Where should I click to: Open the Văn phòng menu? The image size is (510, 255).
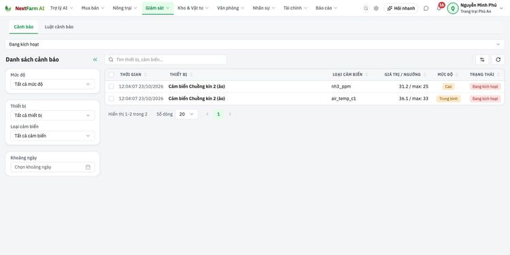231,8
